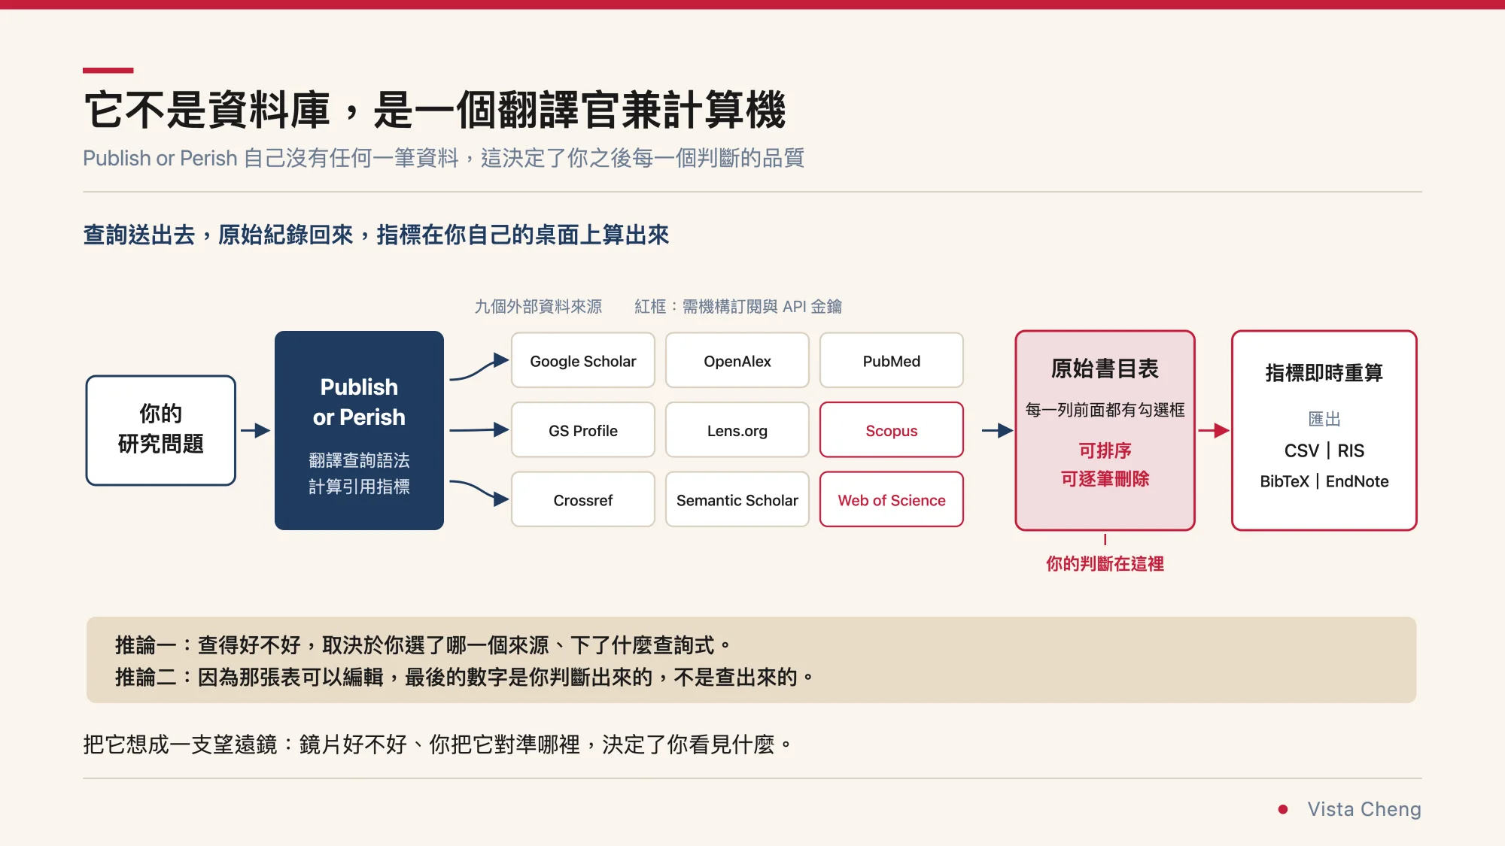Click the heading 查詢送出去，原始紀錄回來
Screen dimensions: 1505x846
coord(375,235)
